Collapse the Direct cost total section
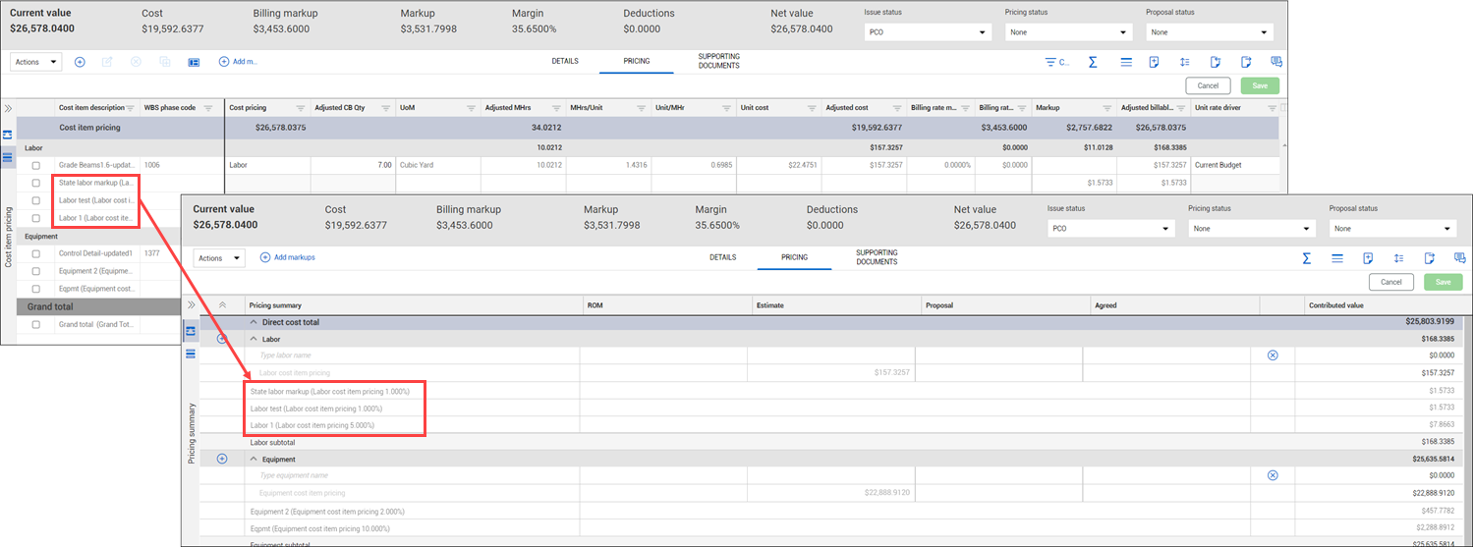This screenshot has width=1473, height=547. [x=254, y=322]
